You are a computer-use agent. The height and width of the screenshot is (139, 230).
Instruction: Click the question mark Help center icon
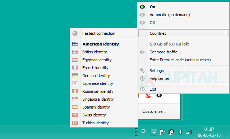pos(142,78)
